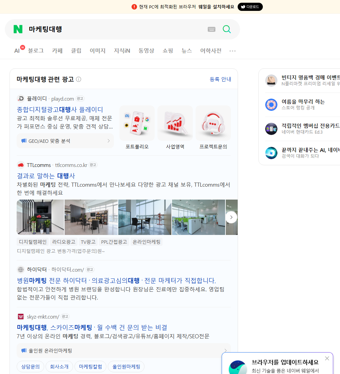The image size is (340, 374).
Task: Click the 플레이디 favicon logo
Action: (x=21, y=99)
